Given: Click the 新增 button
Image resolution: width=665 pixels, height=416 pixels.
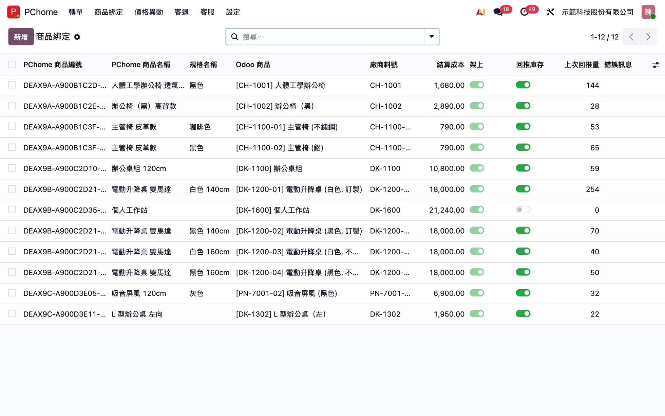Looking at the screenshot, I should pos(21,37).
